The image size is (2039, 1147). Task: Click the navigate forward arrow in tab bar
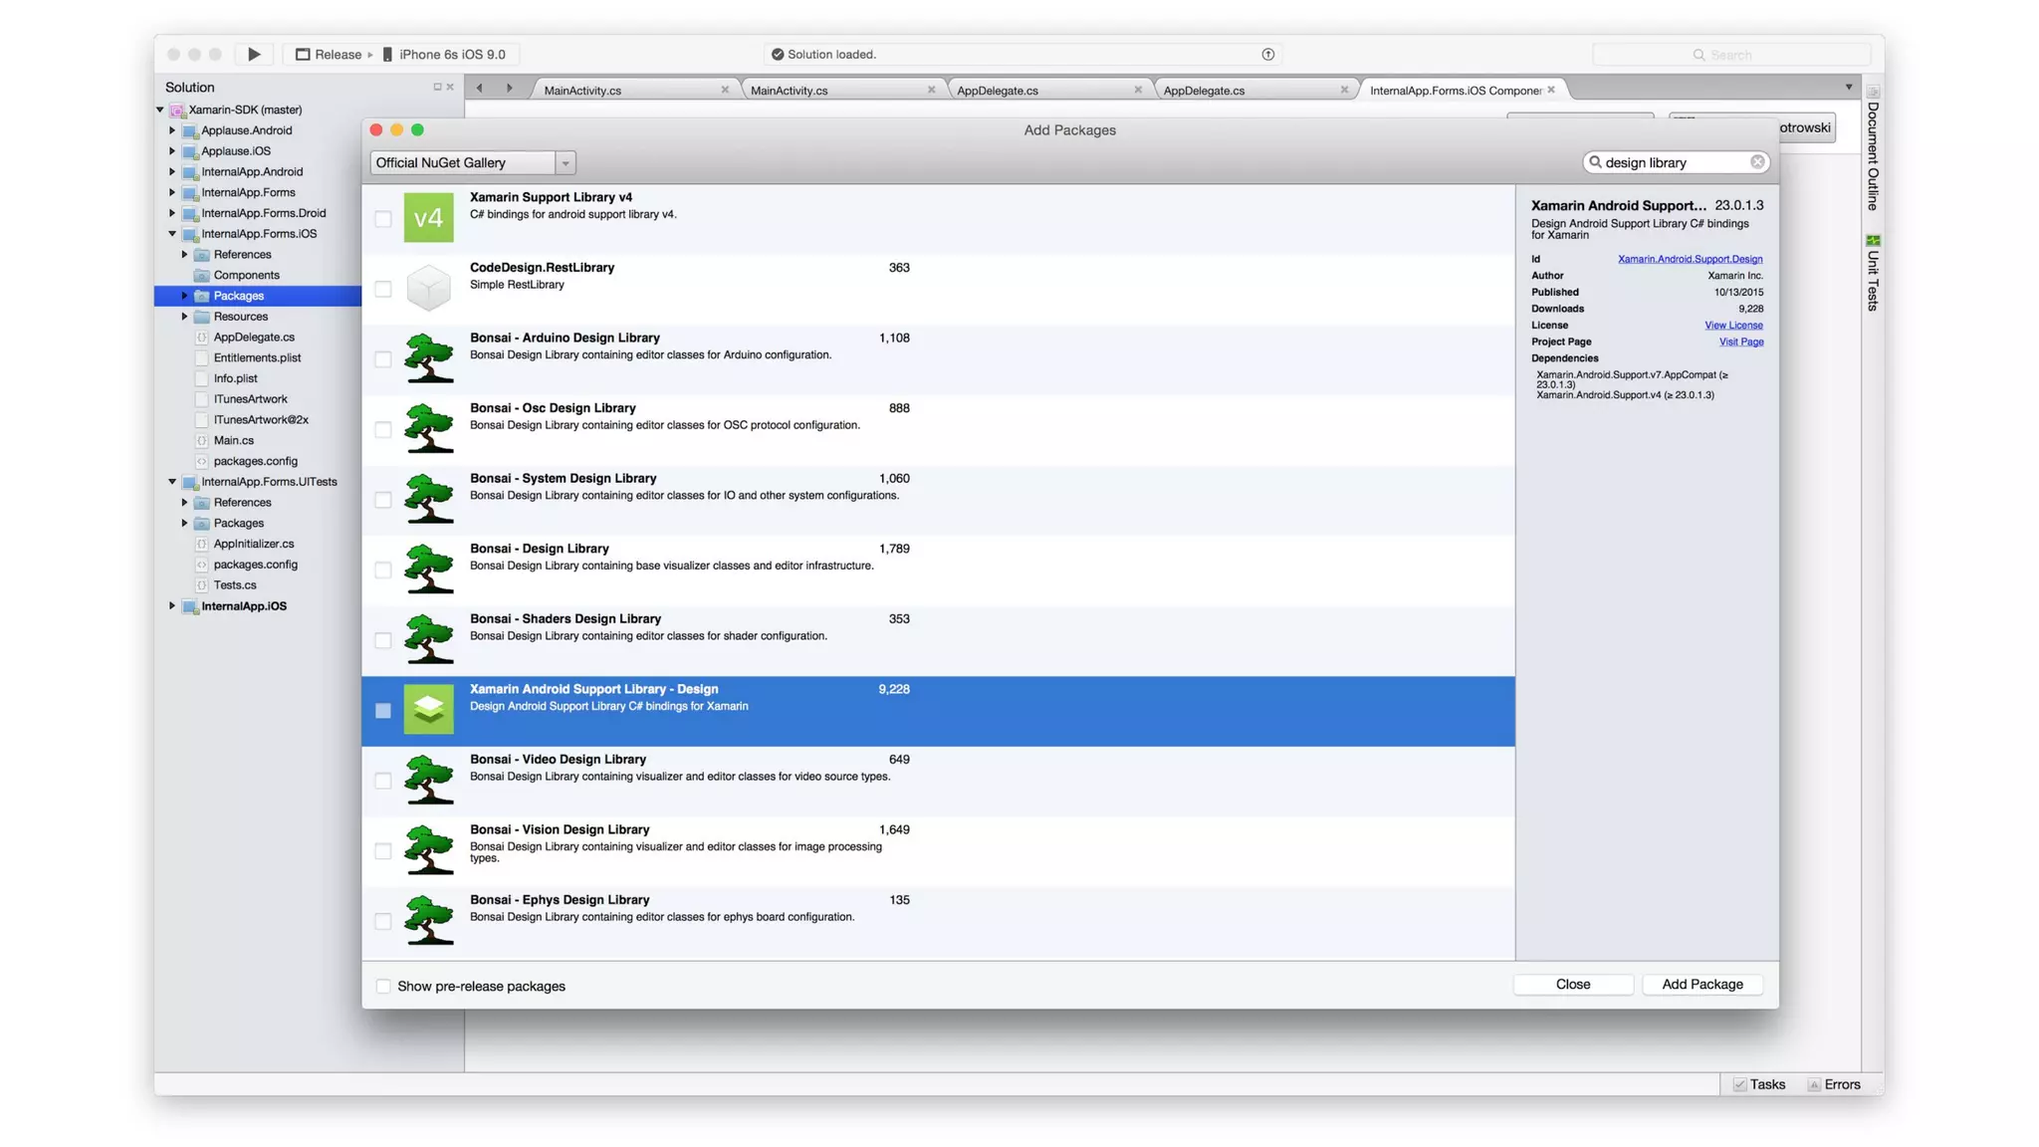pyautogui.click(x=510, y=89)
